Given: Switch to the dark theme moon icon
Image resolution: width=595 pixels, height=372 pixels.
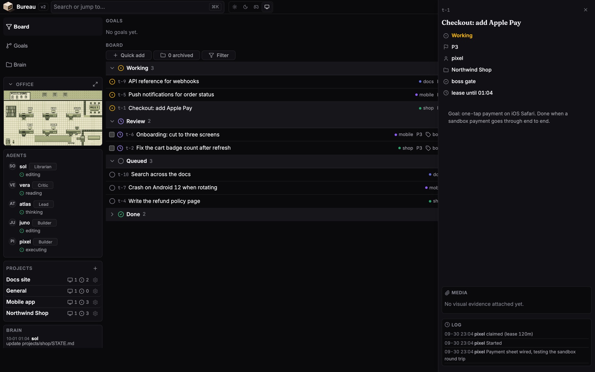Looking at the screenshot, I should click(245, 7).
